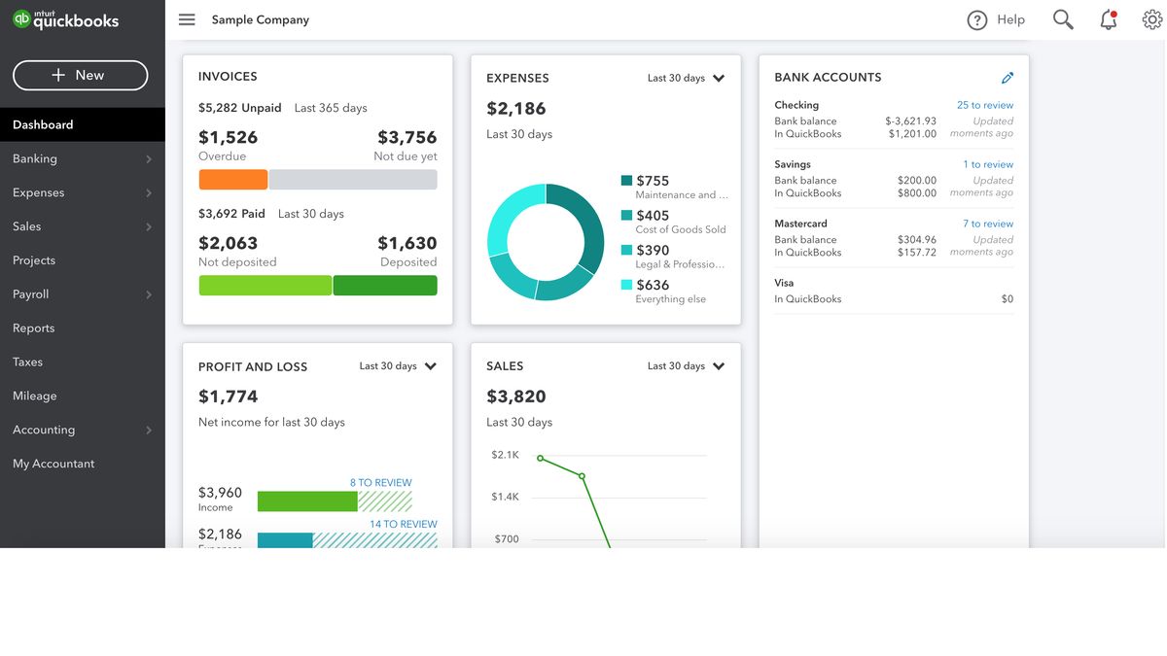1167x656 pixels.
Task: Edit bank accounts using the pencil icon
Action: click(1008, 77)
